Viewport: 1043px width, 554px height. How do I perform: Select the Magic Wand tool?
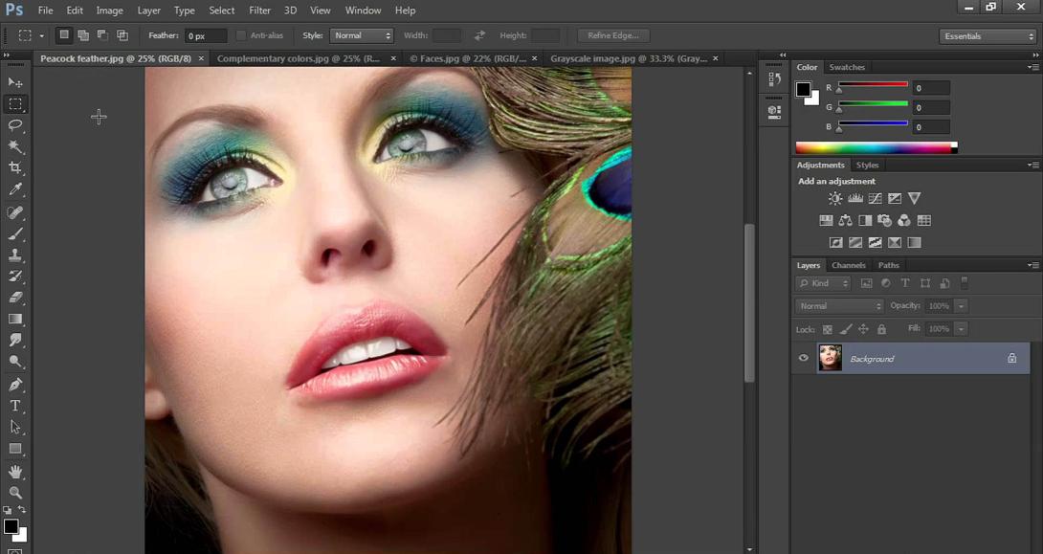tap(15, 146)
